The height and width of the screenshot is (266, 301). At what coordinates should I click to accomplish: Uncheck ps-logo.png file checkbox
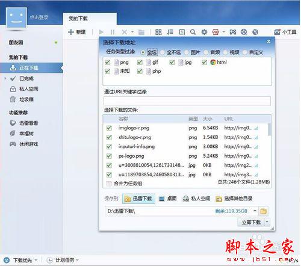109,156
